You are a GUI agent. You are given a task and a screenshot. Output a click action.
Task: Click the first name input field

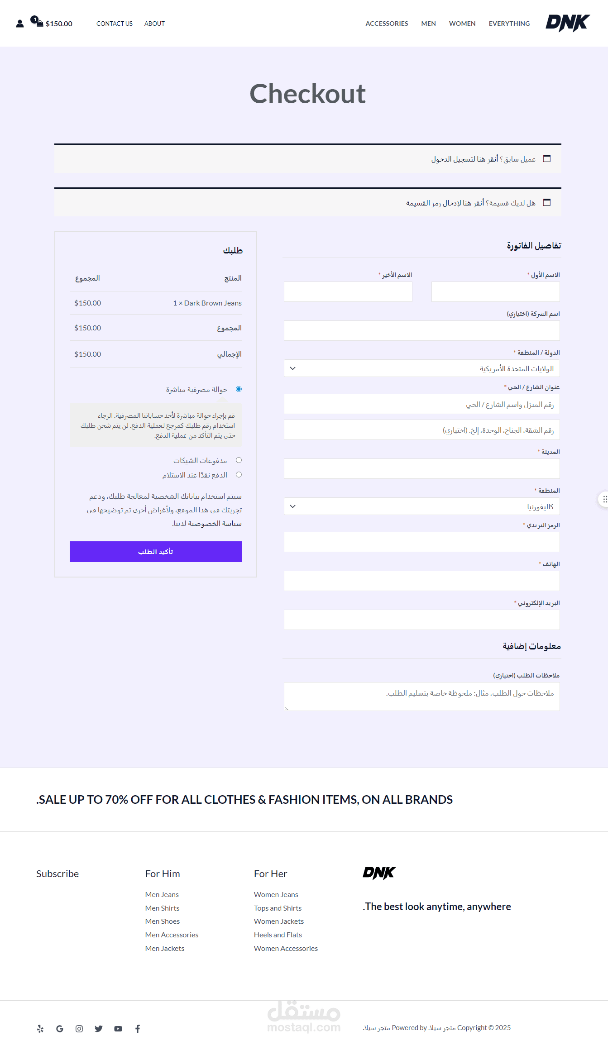coord(495,292)
